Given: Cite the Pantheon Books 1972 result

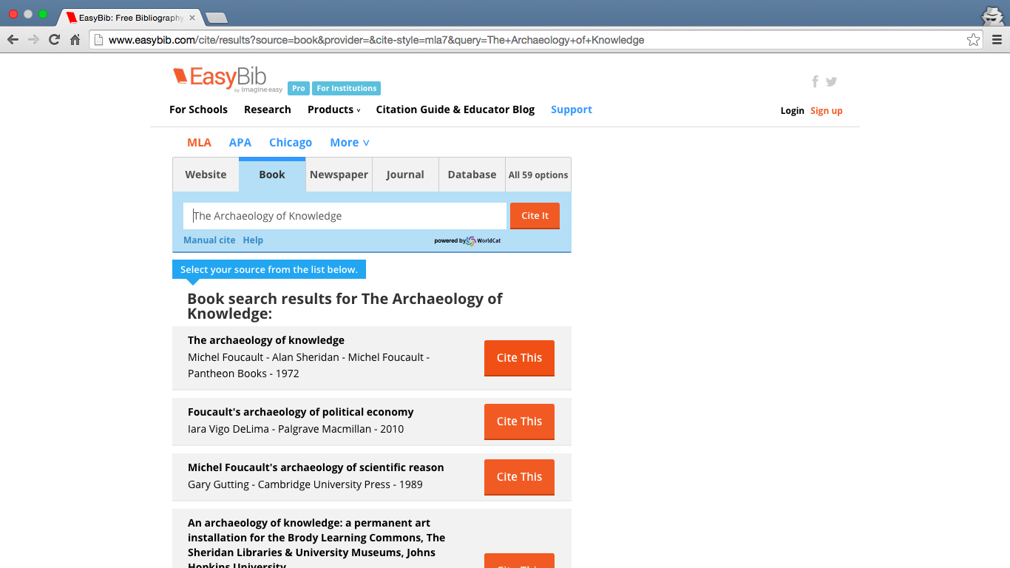Looking at the screenshot, I should pos(519,358).
